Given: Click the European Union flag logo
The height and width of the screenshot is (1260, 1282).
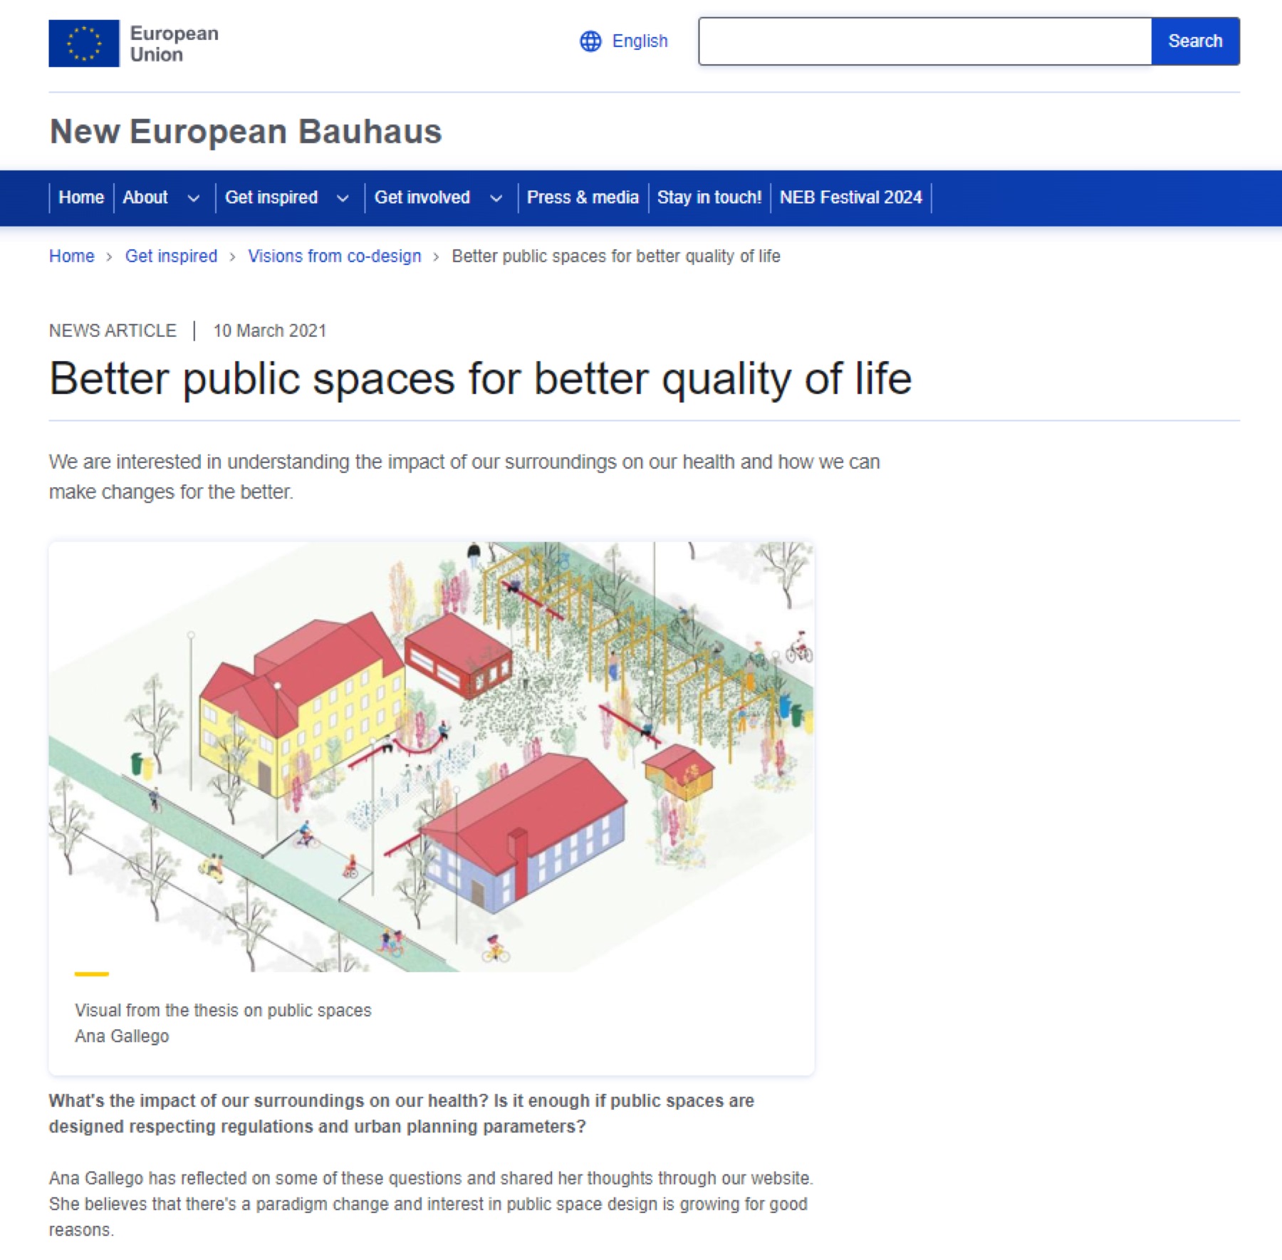Looking at the screenshot, I should [x=84, y=43].
